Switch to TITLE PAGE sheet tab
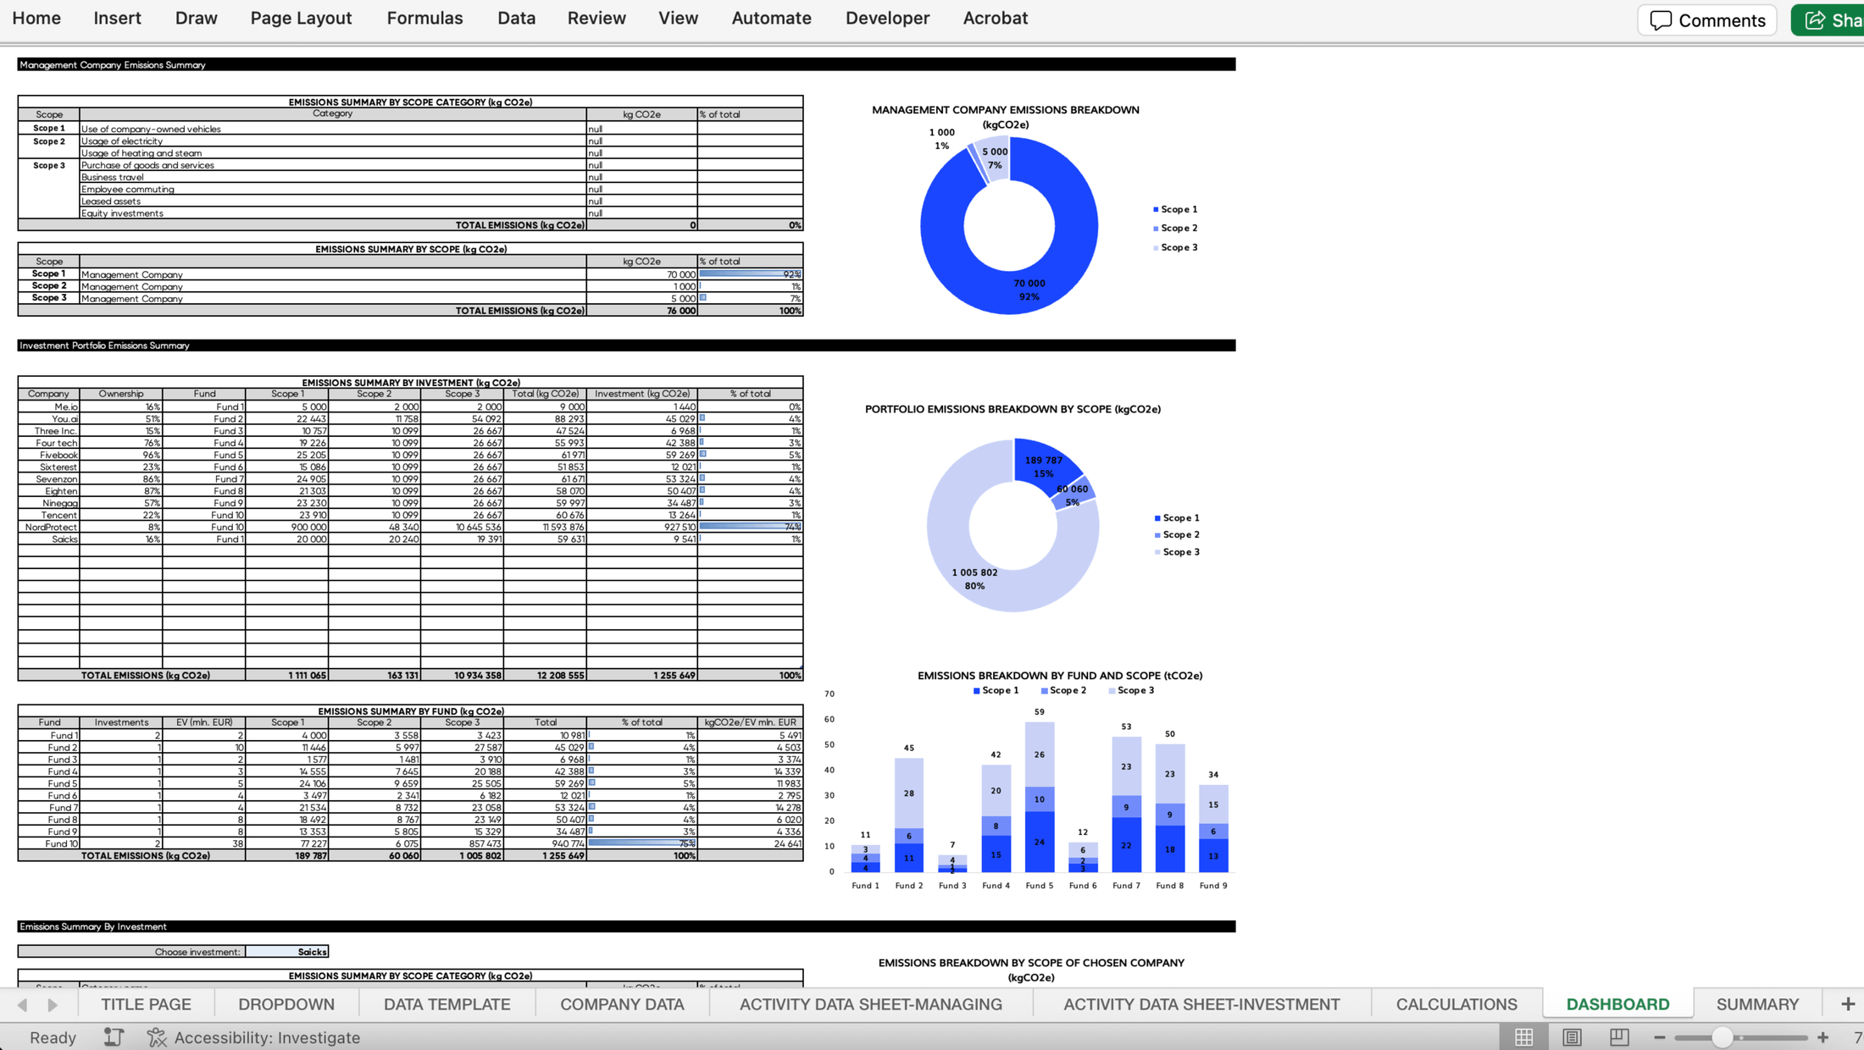The height and width of the screenshot is (1050, 1864). [146, 1004]
